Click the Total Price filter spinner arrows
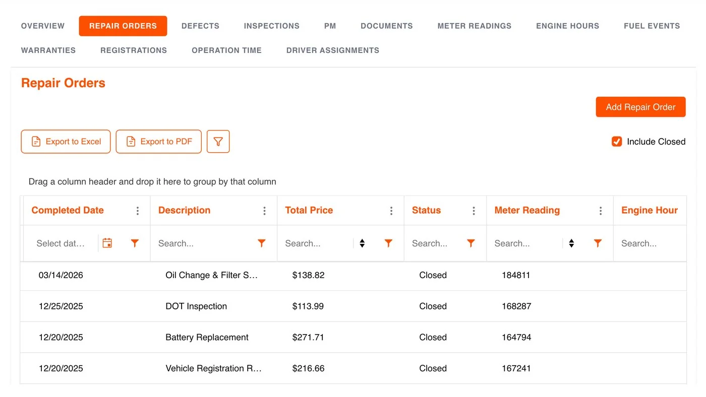 362,243
